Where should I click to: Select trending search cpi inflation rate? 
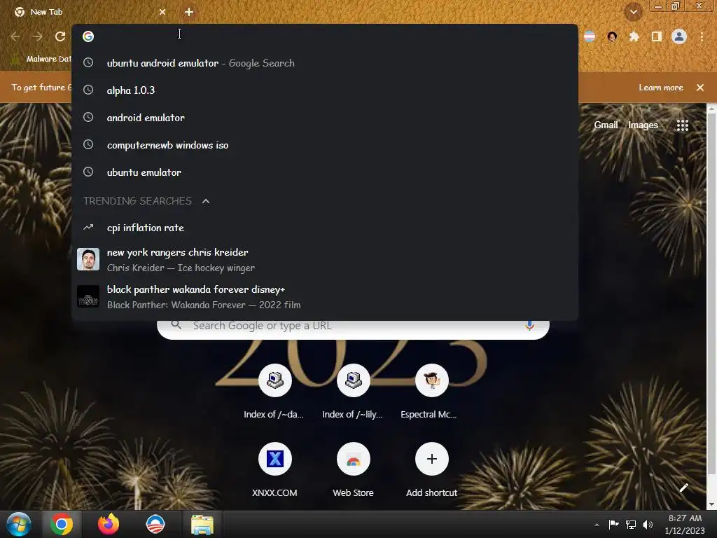[x=325, y=228]
